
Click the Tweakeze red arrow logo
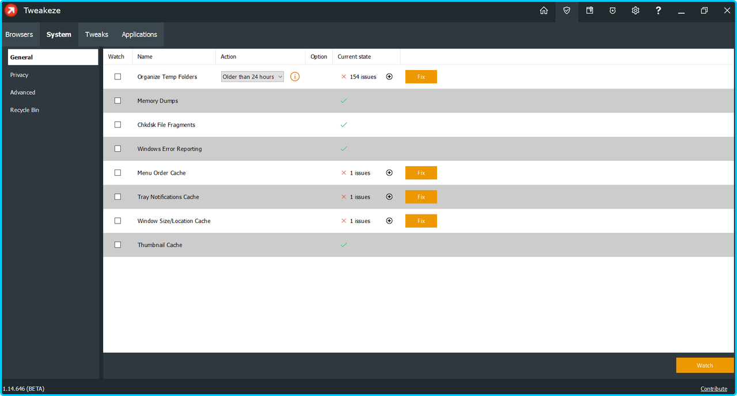pos(11,10)
